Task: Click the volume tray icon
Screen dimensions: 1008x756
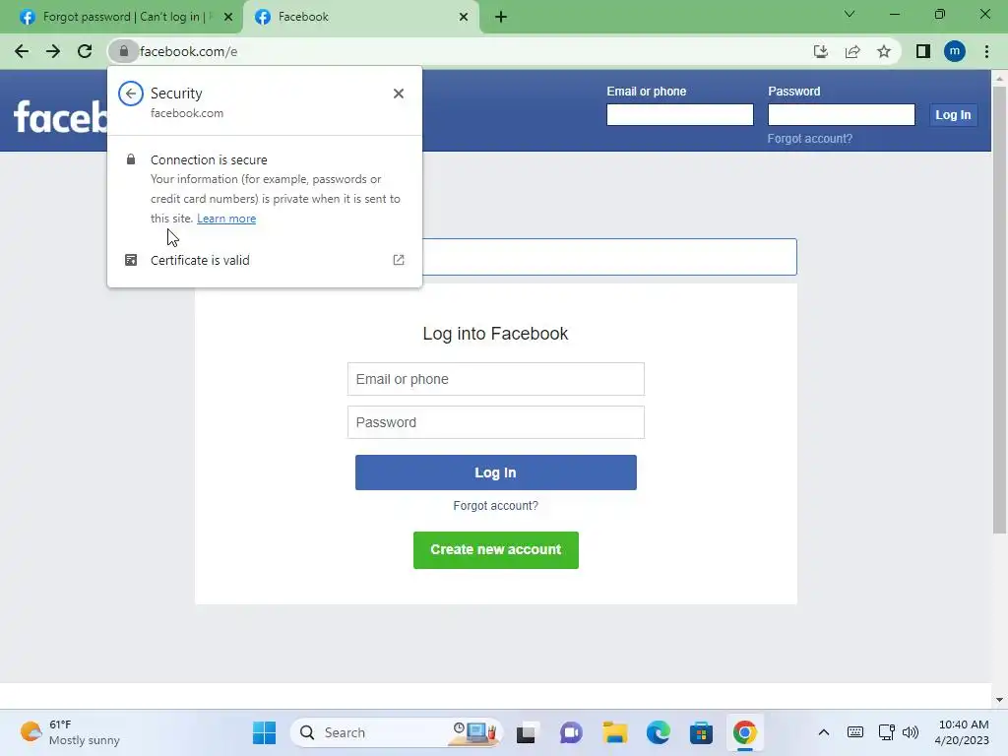Action: point(911,732)
